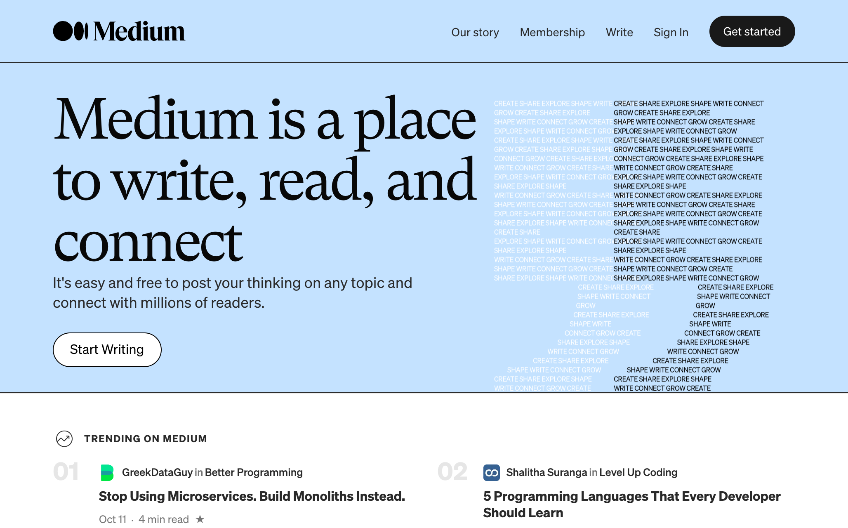Viewport: 848px width, 528px height.
Task: Click the Get started button
Action: 753,31
